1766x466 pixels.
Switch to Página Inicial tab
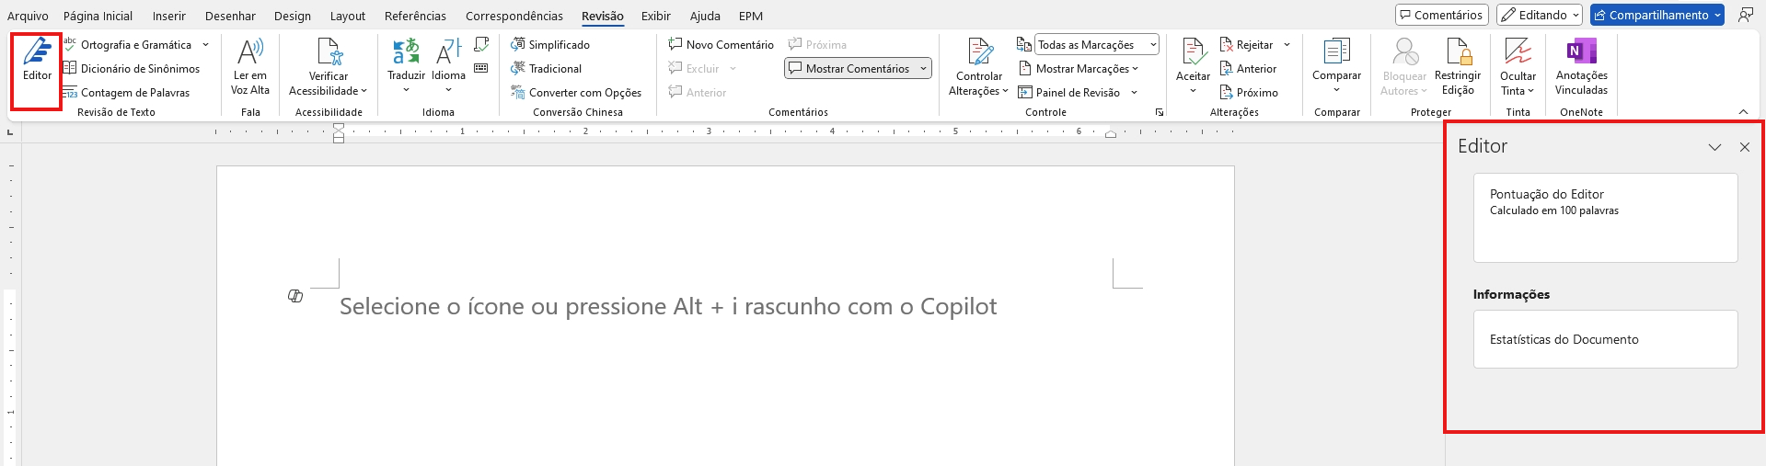(x=98, y=16)
